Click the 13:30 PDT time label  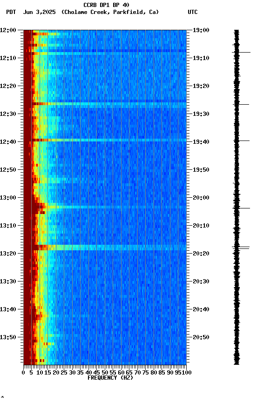point(8,282)
